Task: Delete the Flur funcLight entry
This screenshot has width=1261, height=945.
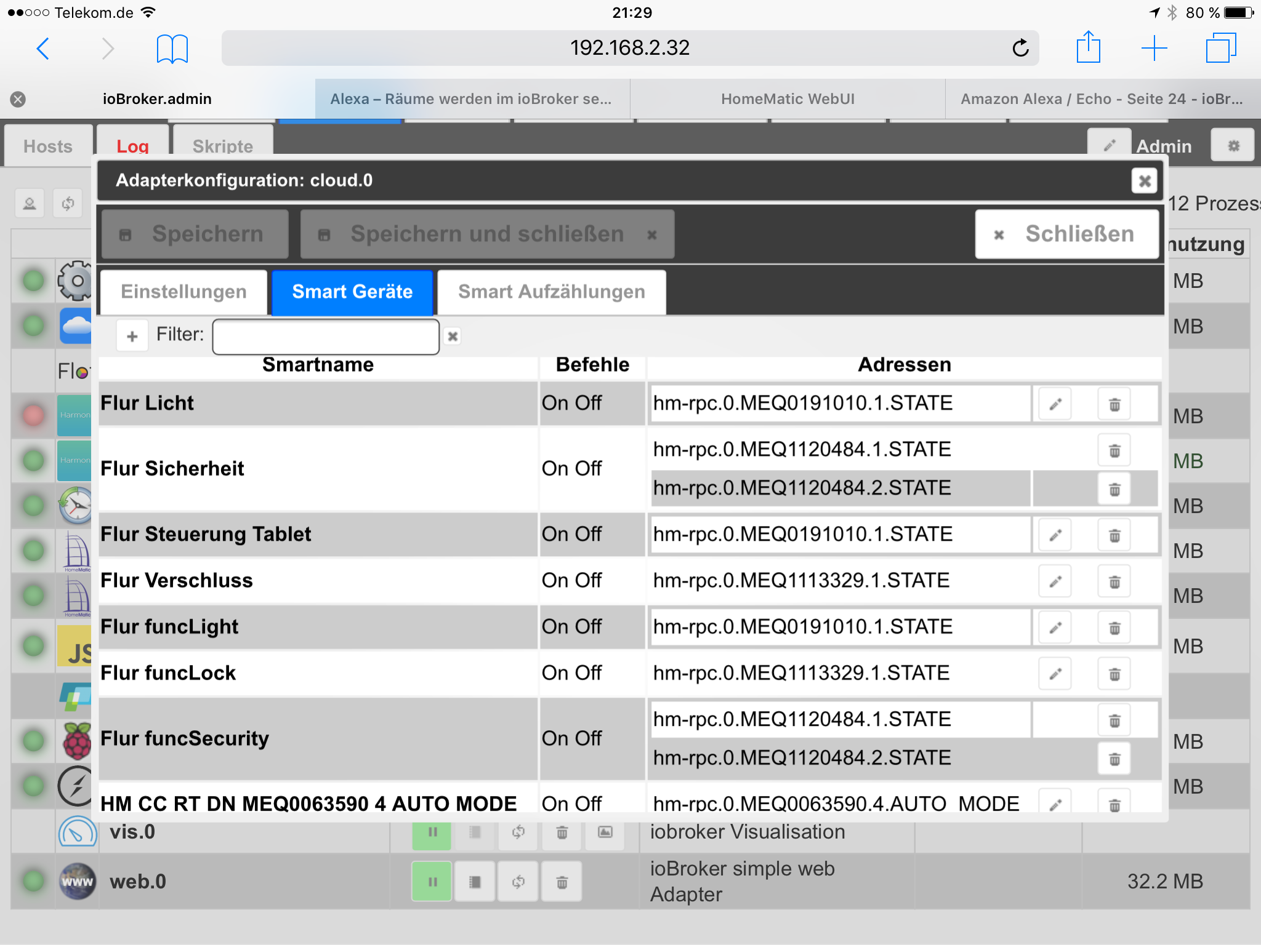Action: pyautogui.click(x=1114, y=628)
